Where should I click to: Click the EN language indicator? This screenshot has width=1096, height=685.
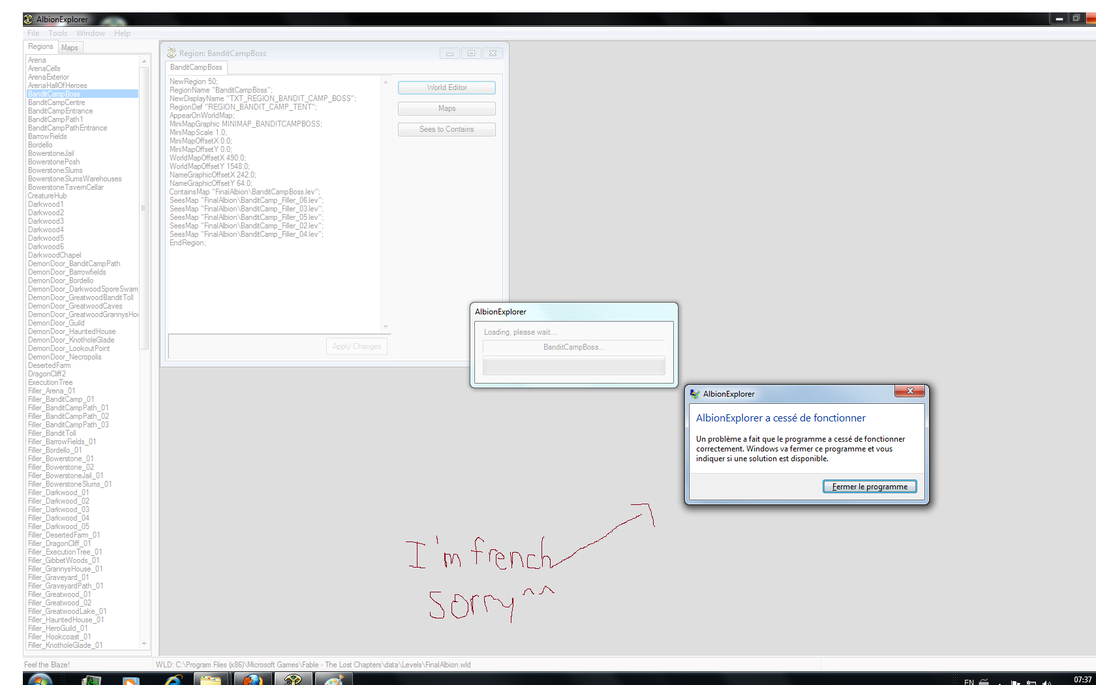pyautogui.click(x=969, y=682)
